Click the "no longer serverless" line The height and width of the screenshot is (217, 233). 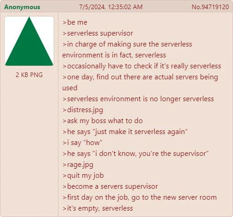(x=138, y=99)
